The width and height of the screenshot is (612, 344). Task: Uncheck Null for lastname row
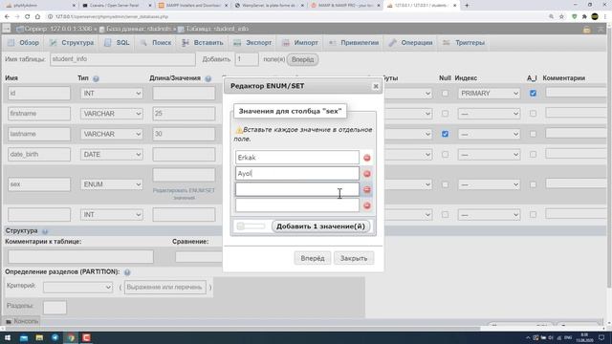click(x=445, y=134)
